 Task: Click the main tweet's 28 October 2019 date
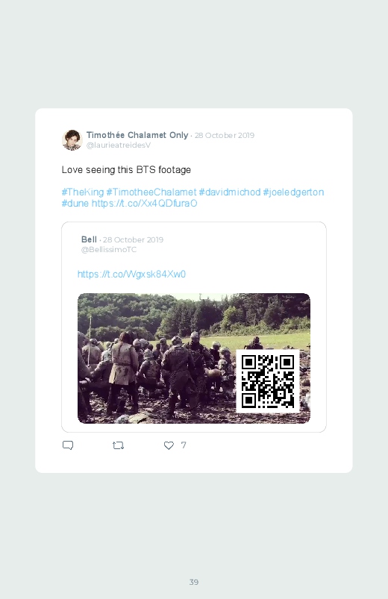(225, 135)
